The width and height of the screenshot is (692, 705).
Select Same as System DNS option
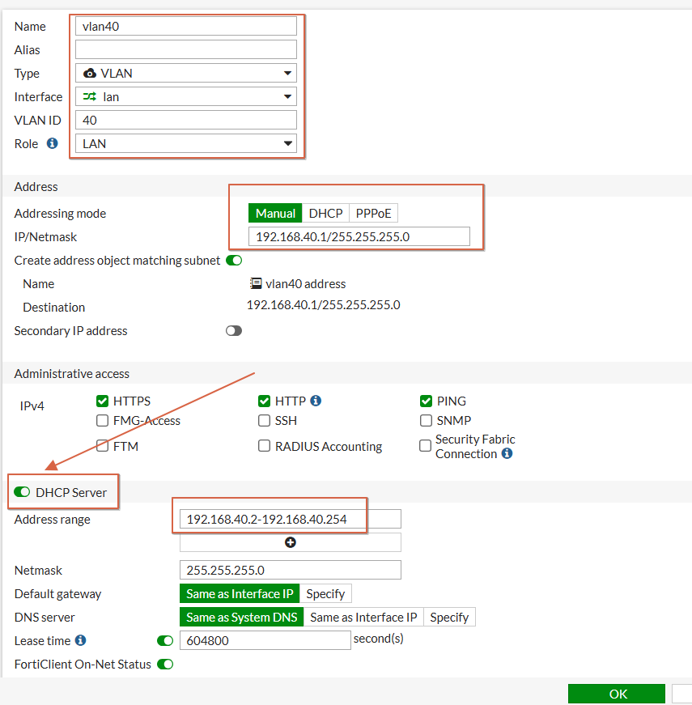click(x=241, y=617)
